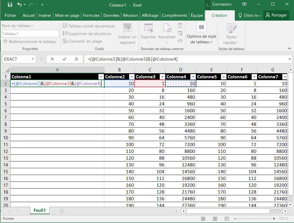Click the Insérer un segment icon
Viewport: 294px width, 223px height.
pyautogui.click(x=127, y=28)
